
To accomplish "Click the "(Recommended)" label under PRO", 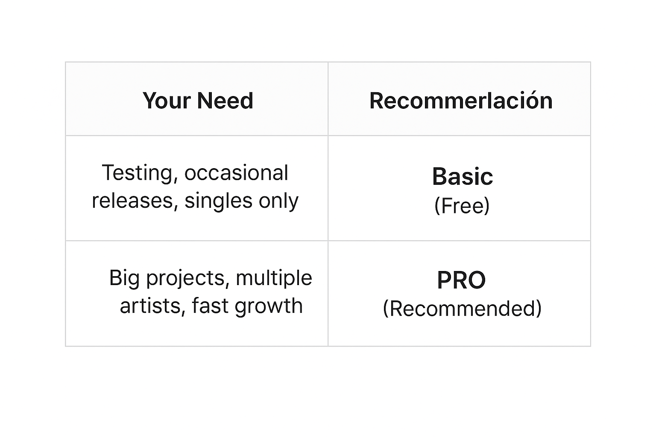I will point(462,309).
